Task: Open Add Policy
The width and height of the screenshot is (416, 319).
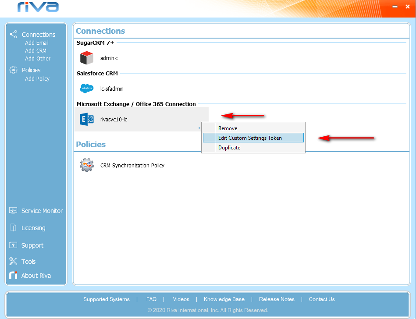Action: [37, 78]
